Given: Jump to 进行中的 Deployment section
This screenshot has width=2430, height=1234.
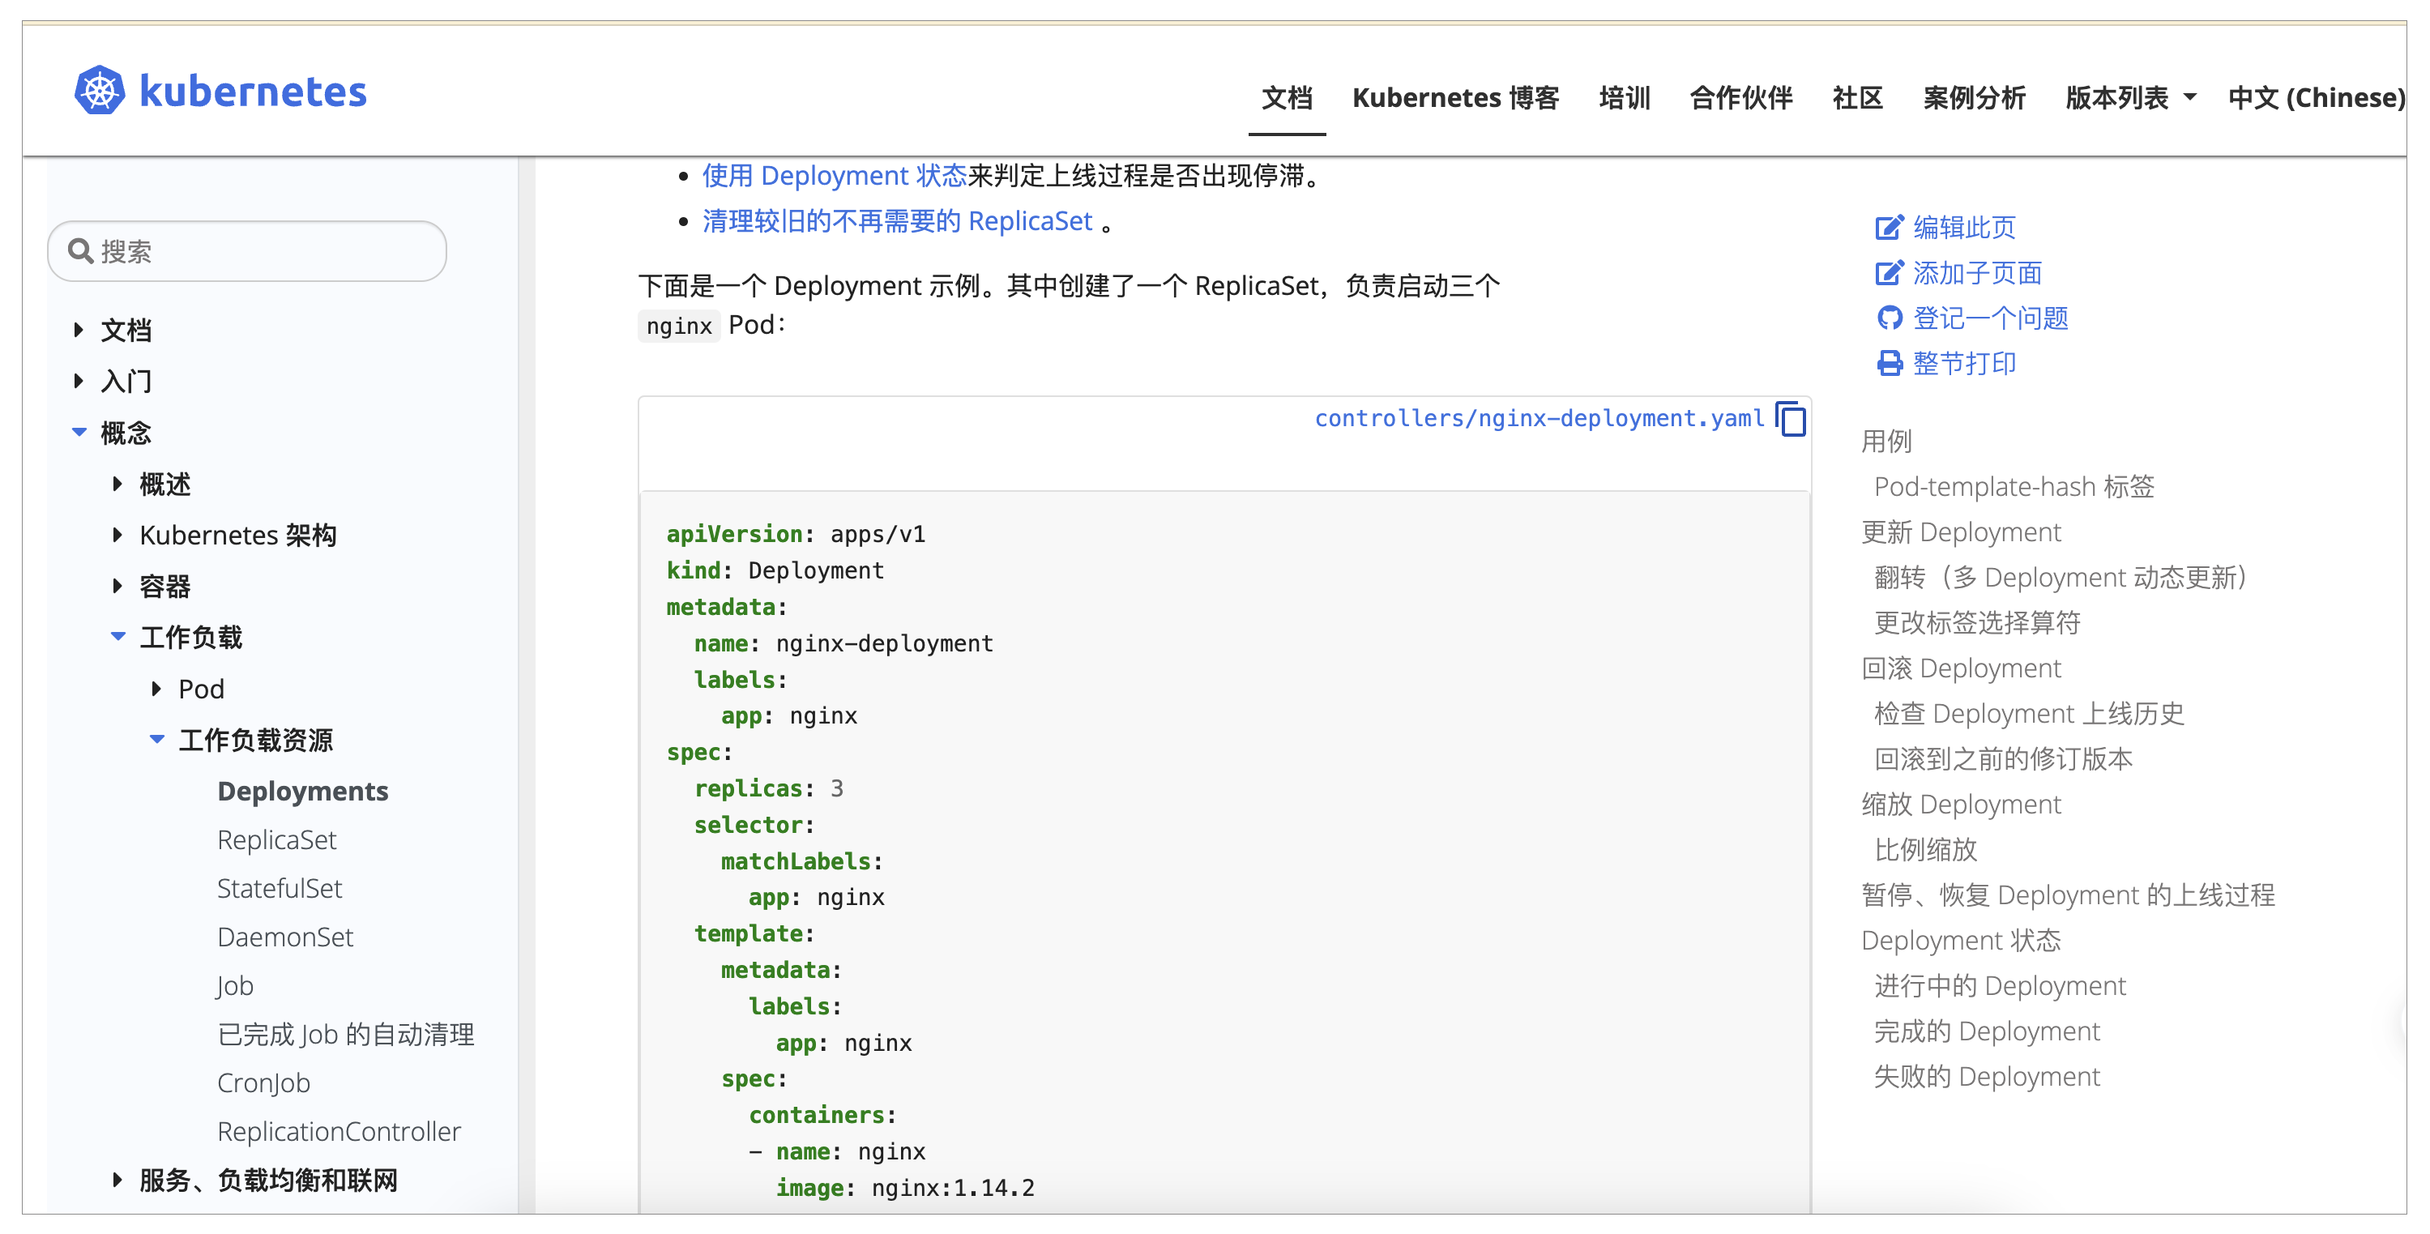Looking at the screenshot, I should click(x=1999, y=986).
